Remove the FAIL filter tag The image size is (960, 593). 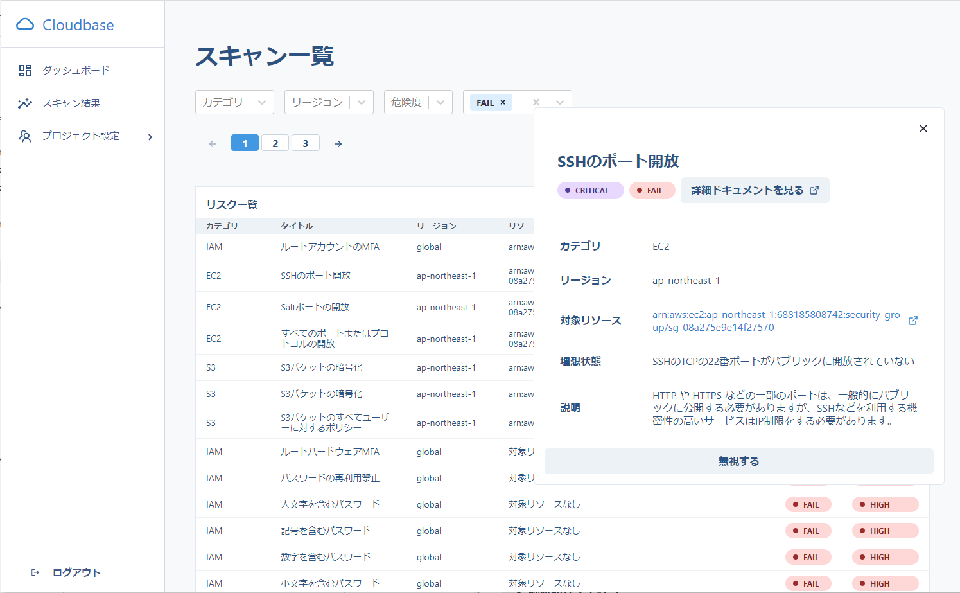coord(503,102)
